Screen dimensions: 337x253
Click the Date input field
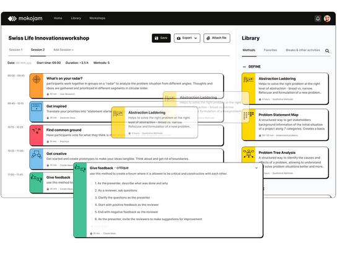24,63
